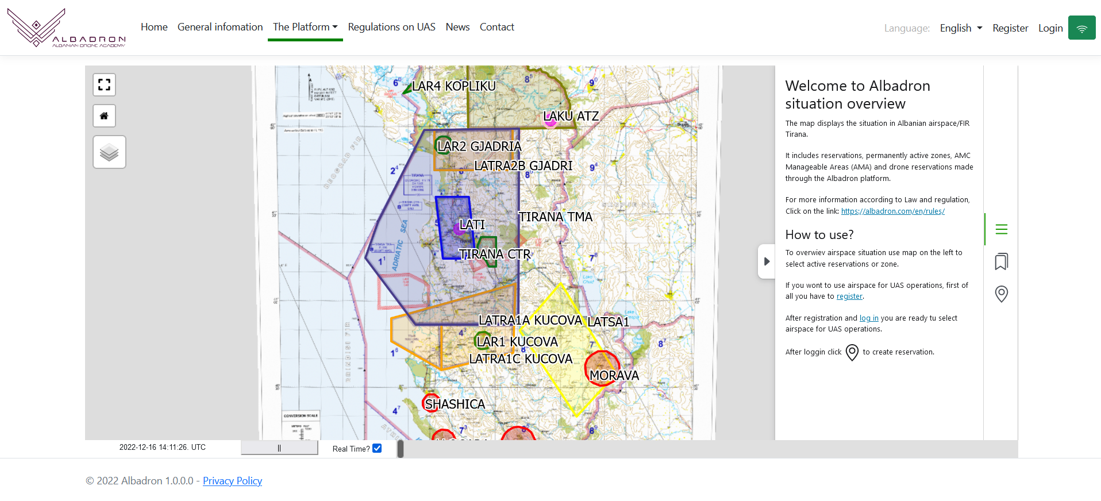This screenshot has width=1101, height=501.
Task: Go to Regulations on UAS page
Action: pyautogui.click(x=391, y=27)
